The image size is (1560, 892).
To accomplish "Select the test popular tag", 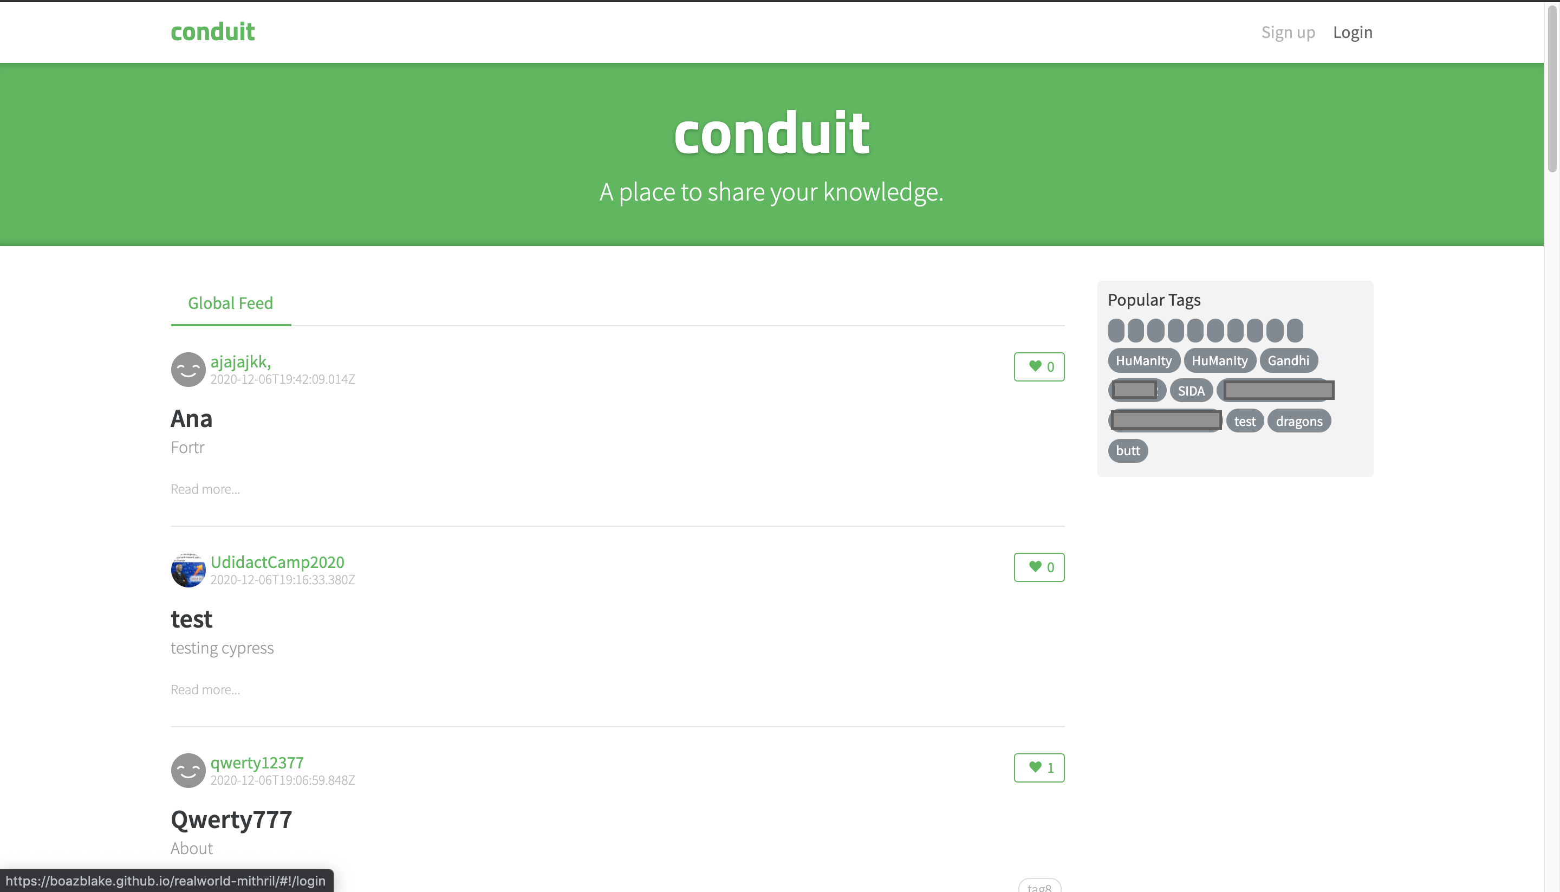I will [x=1244, y=422].
